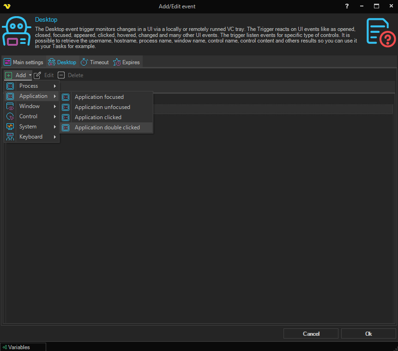The image size is (398, 351).
Task: Expand the System submenu arrow
Action: [54, 127]
